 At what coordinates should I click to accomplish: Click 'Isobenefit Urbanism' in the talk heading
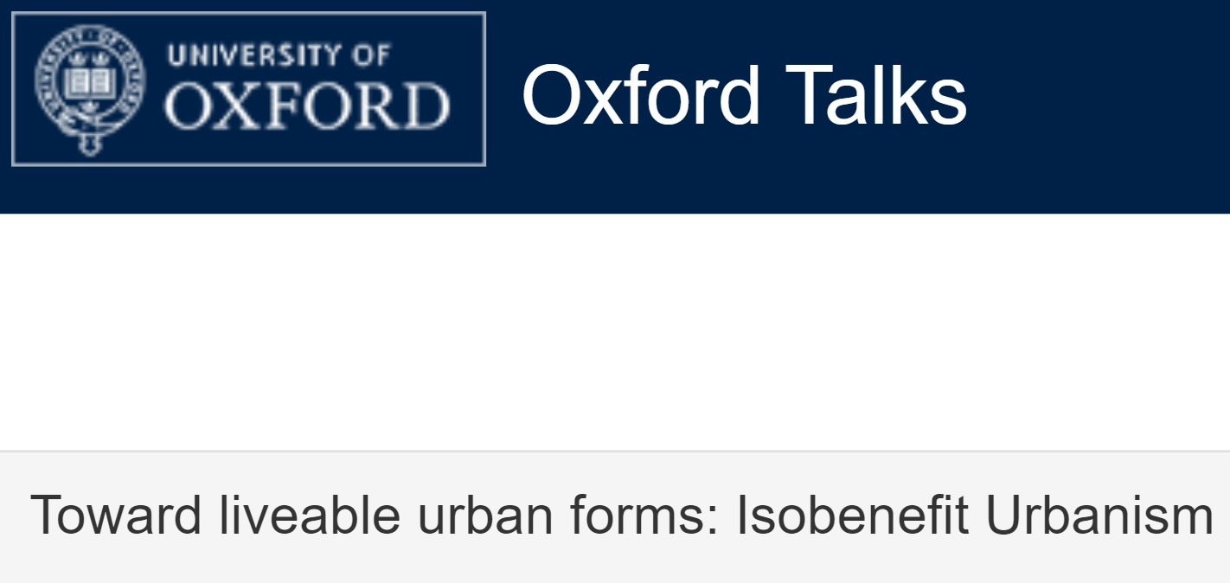pyautogui.click(x=975, y=515)
